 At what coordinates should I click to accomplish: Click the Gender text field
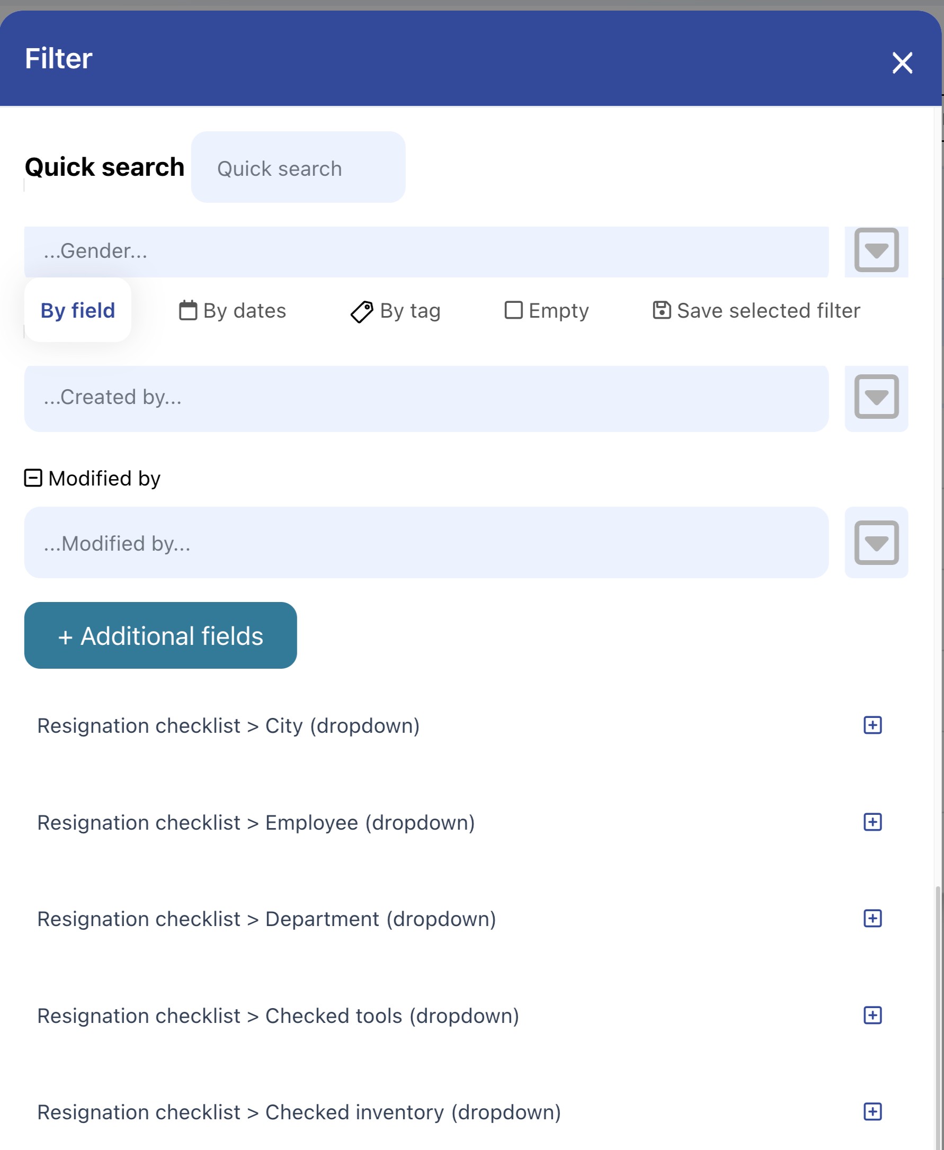coord(426,251)
